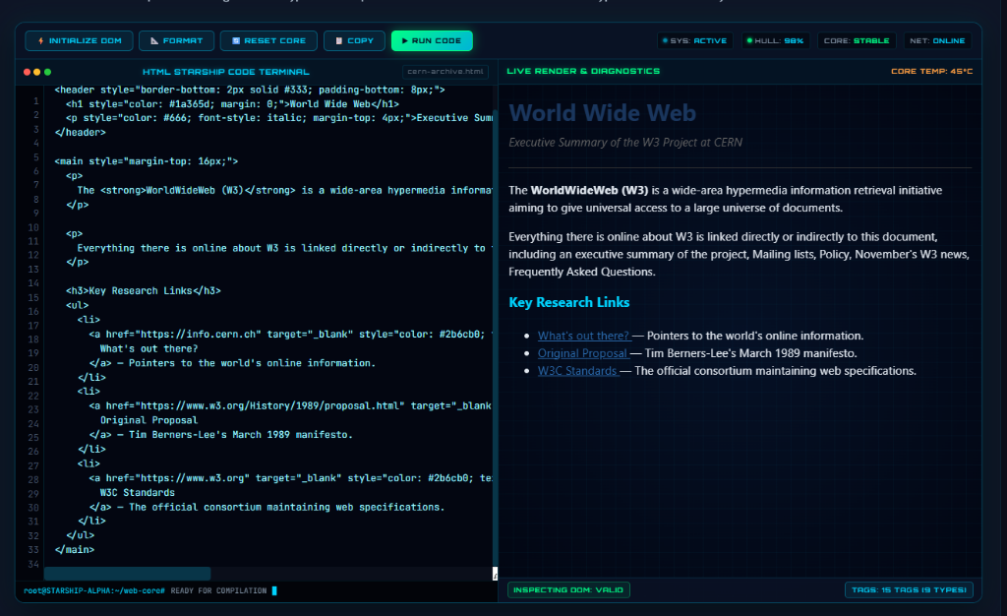Click the Executive Summary italic subtitle
This screenshot has width=1007, height=616.
coord(625,143)
